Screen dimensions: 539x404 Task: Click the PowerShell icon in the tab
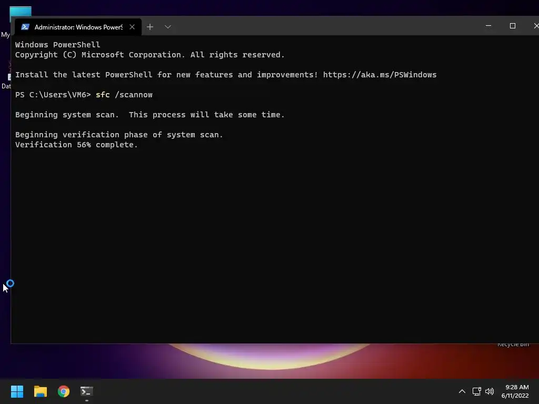pyautogui.click(x=25, y=27)
